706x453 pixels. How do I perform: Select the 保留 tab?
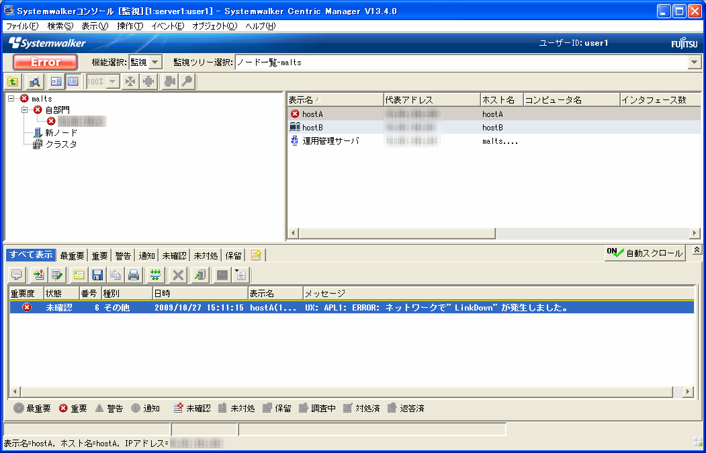pyautogui.click(x=233, y=255)
